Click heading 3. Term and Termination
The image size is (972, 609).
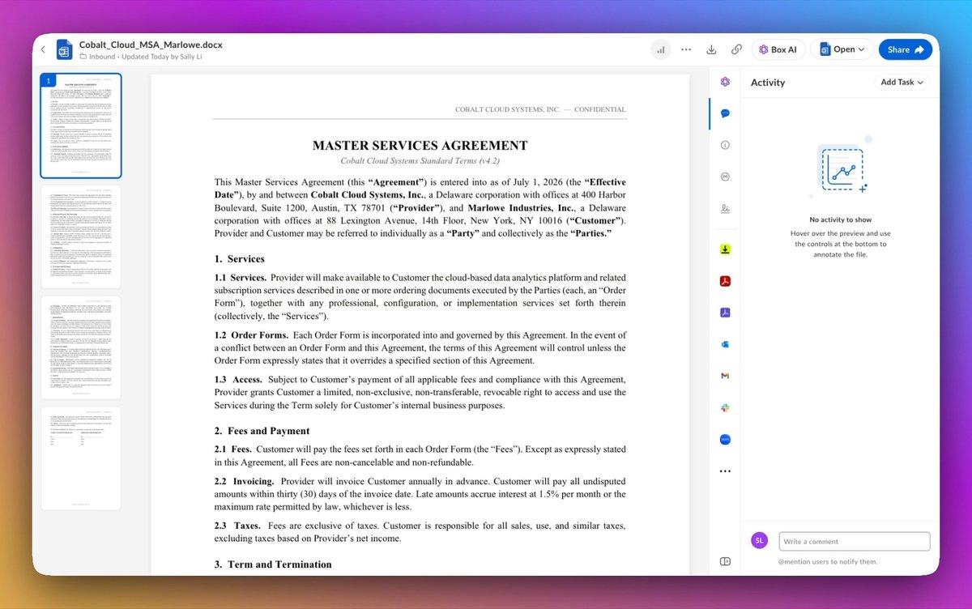(x=273, y=564)
